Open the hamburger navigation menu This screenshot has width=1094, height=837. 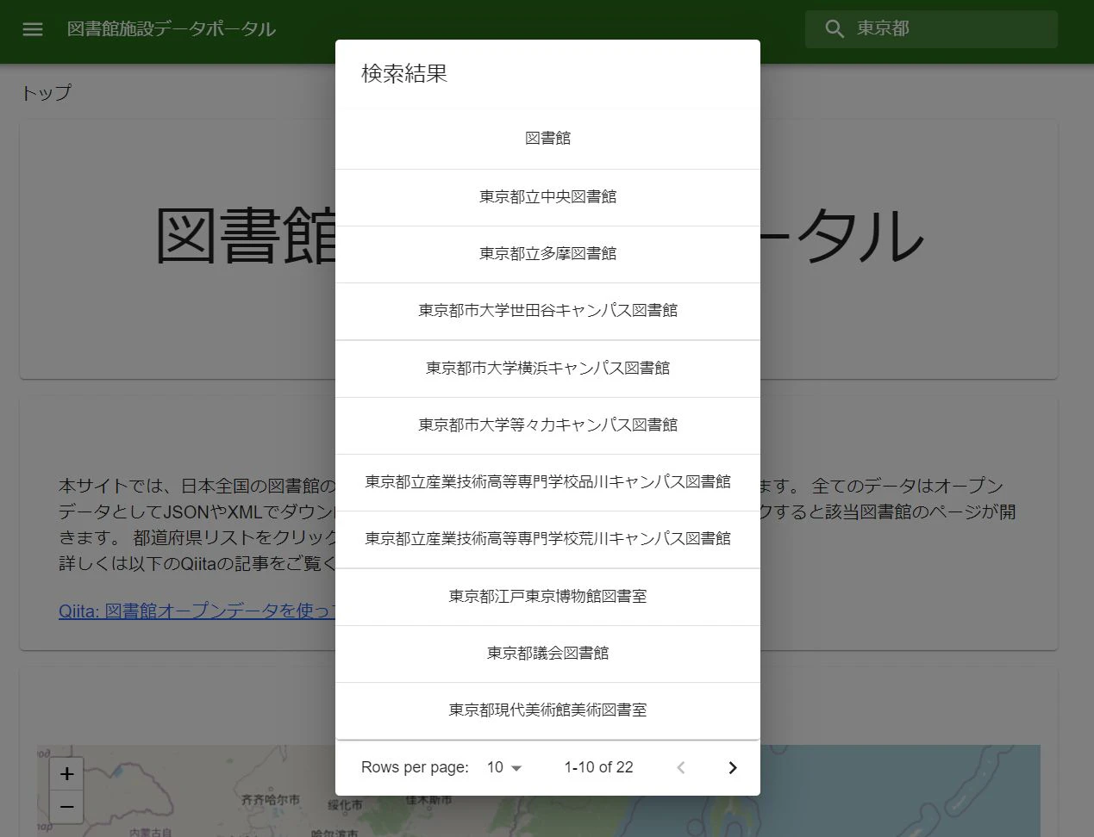(x=33, y=29)
